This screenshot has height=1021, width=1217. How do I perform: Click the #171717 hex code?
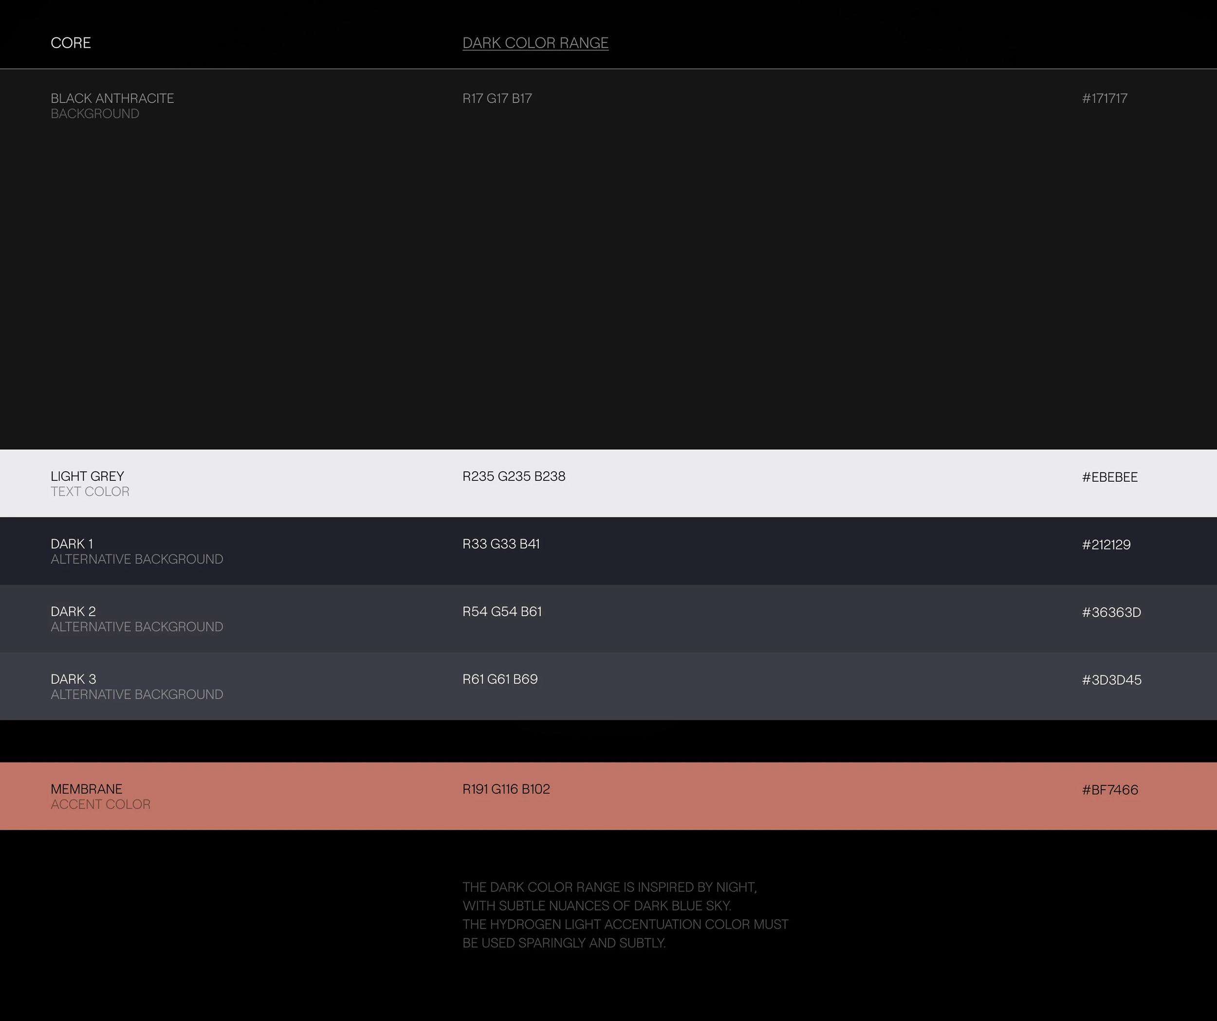click(1104, 98)
